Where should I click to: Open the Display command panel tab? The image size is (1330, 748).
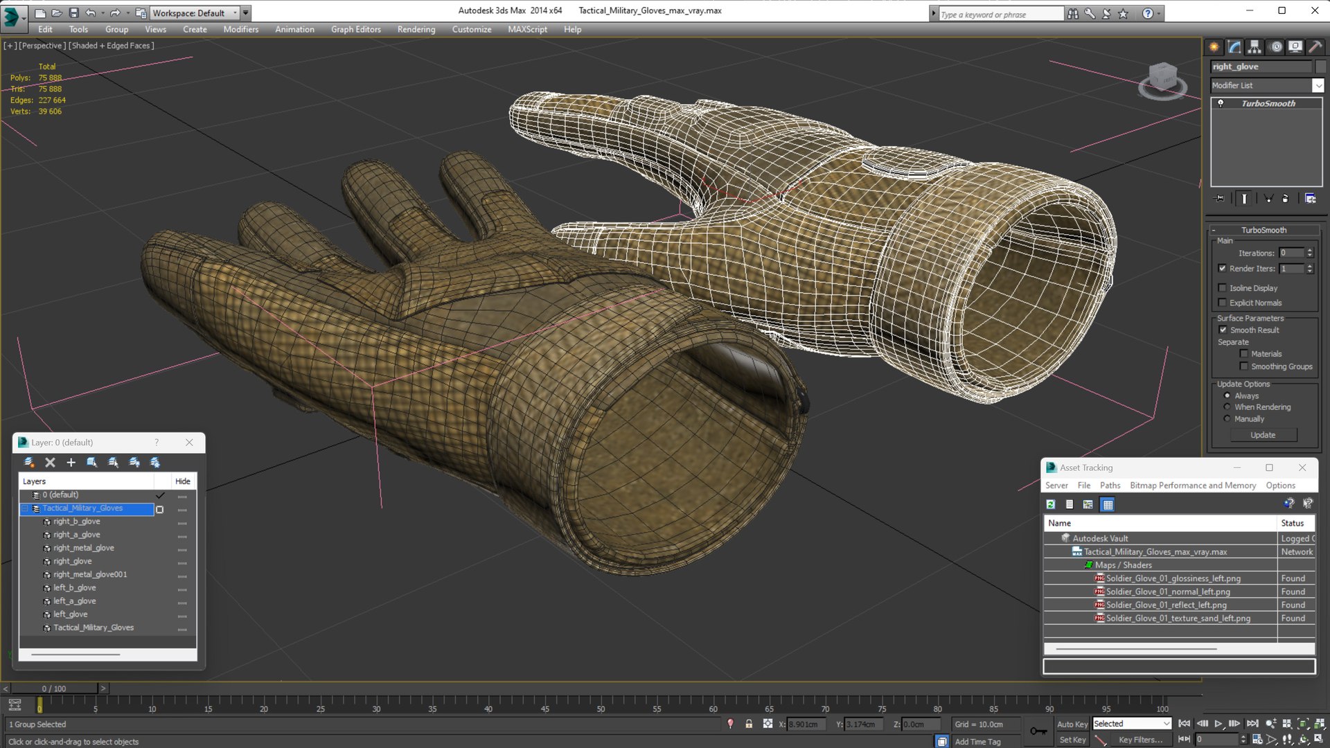pos(1295,47)
